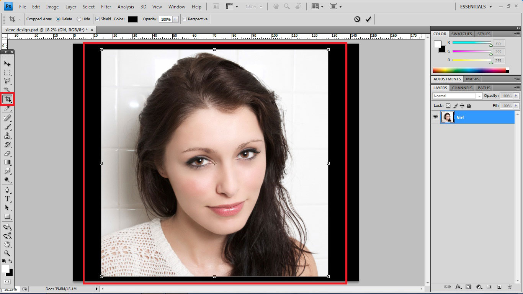The width and height of the screenshot is (523, 294).
Task: Add a layer mask
Action: [468, 287]
